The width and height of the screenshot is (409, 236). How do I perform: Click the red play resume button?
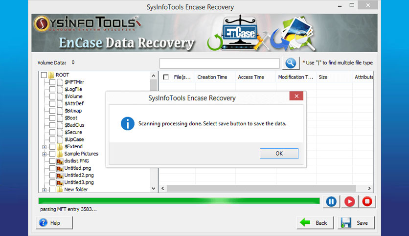pyautogui.click(x=349, y=202)
